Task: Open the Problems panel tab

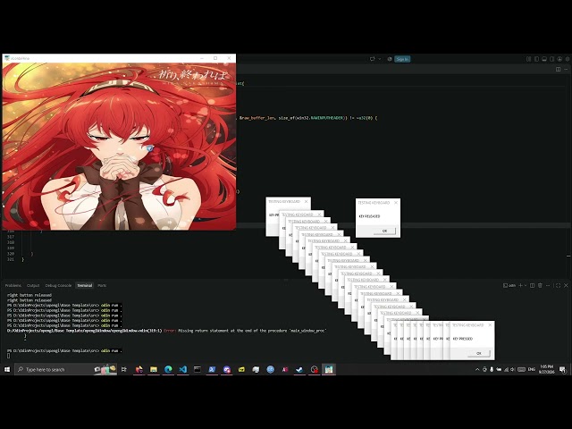Action: point(13,286)
